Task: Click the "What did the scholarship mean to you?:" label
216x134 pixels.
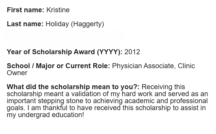Action: 73,87
